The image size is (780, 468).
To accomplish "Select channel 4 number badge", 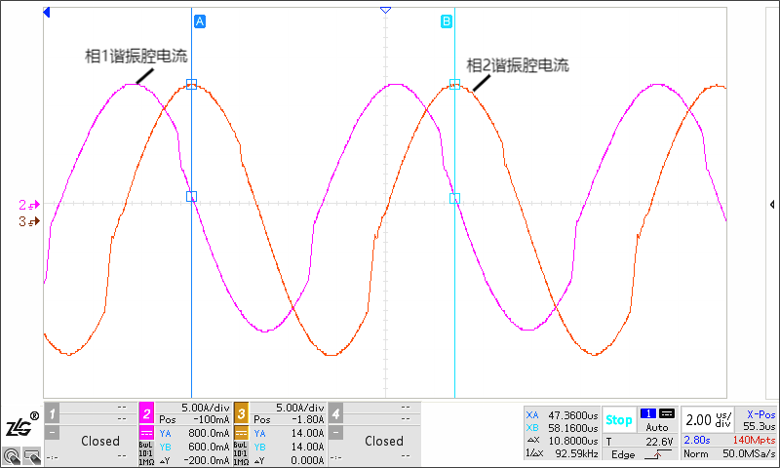I will click(335, 412).
